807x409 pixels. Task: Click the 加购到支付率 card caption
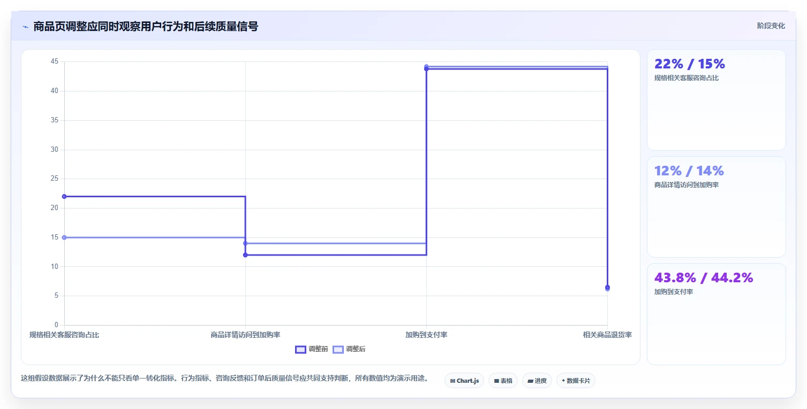pyautogui.click(x=674, y=292)
